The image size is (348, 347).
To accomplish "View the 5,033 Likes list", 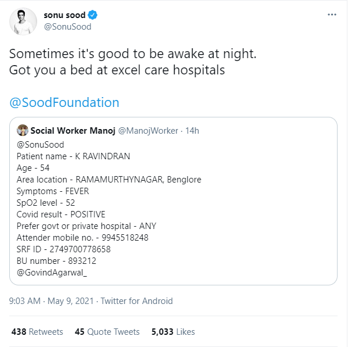I will (173, 332).
